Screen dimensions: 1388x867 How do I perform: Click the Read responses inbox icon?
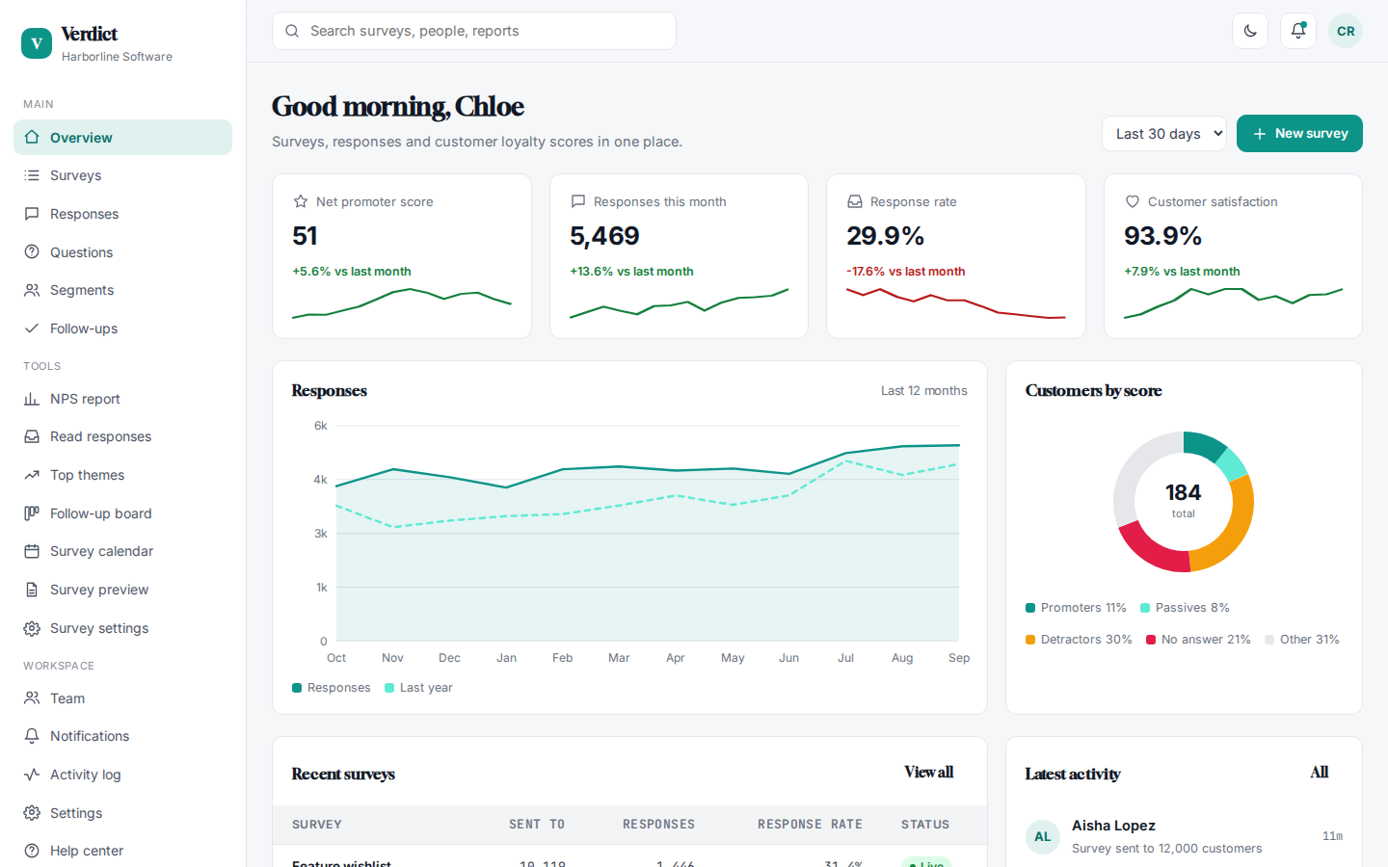point(32,436)
